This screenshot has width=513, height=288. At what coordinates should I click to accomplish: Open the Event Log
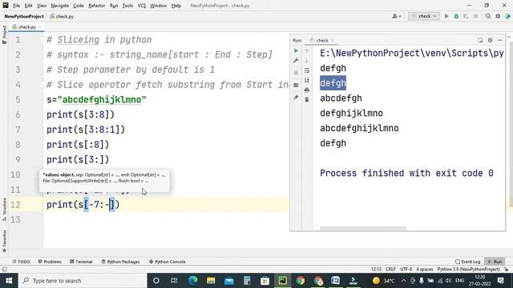[467, 262]
